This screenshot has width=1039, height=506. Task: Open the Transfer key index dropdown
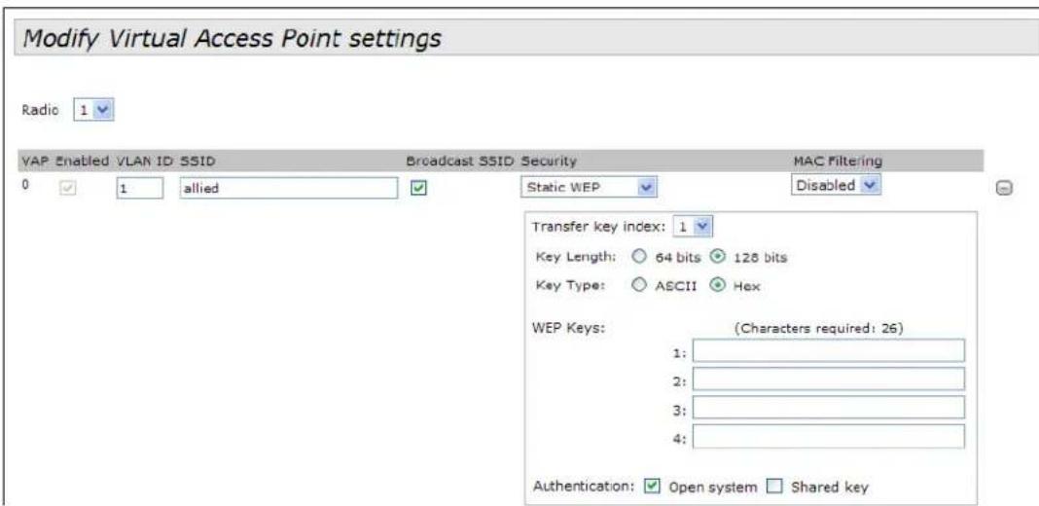(693, 227)
